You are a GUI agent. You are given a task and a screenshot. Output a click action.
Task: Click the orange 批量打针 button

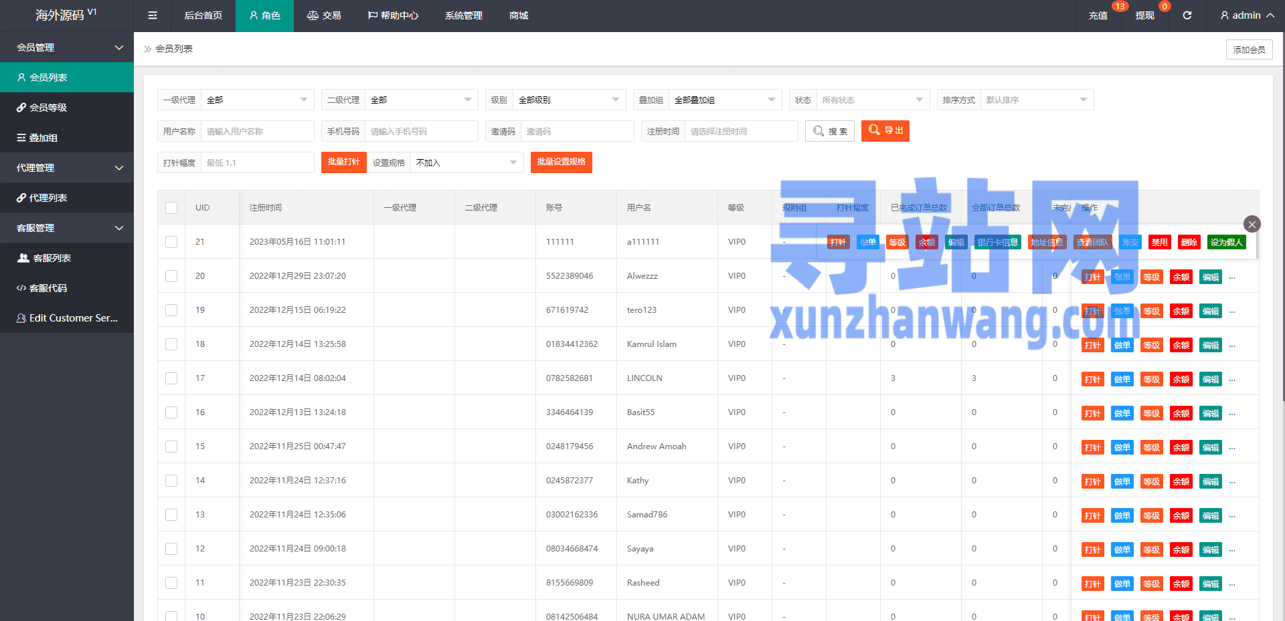click(343, 162)
